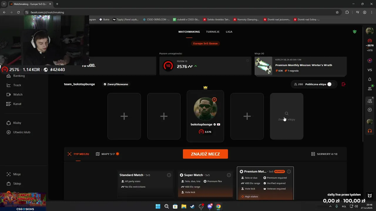Click info icon on Super Match card
Viewport: 376px width, 211px height.
click(229, 175)
